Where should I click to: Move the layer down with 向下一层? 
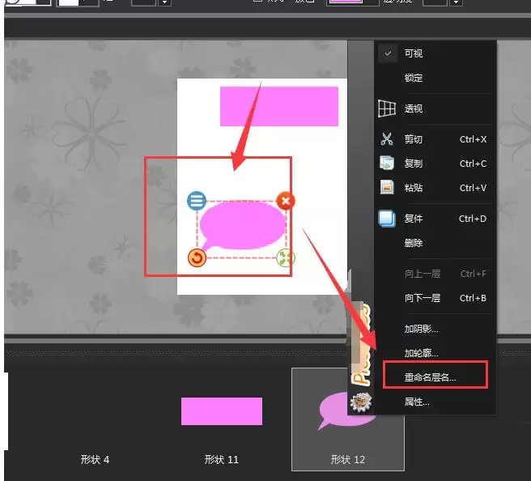(423, 298)
